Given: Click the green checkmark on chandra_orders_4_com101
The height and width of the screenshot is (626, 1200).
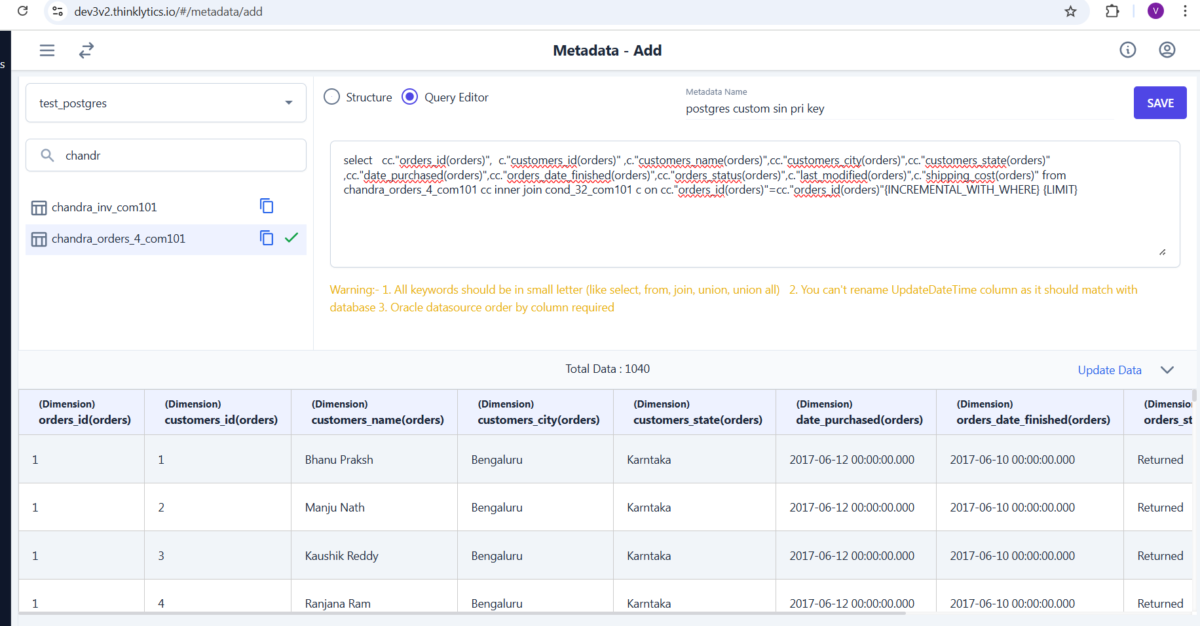Looking at the screenshot, I should [x=291, y=238].
